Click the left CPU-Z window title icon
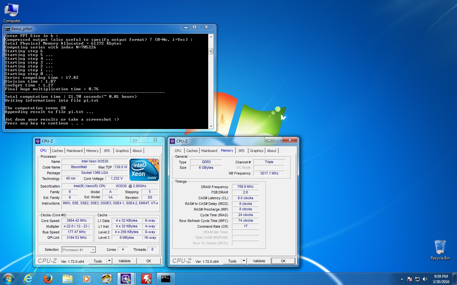 (x=38, y=141)
